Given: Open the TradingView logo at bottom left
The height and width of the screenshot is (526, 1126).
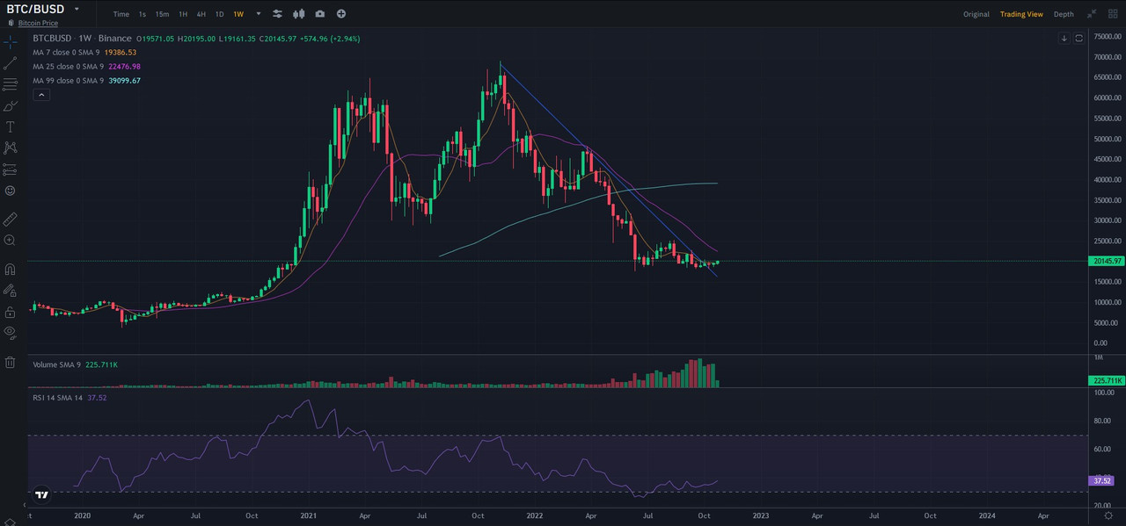Looking at the screenshot, I should (41, 495).
